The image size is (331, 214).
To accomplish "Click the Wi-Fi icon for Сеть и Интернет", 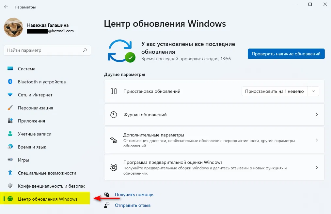I will pyautogui.click(x=10, y=95).
